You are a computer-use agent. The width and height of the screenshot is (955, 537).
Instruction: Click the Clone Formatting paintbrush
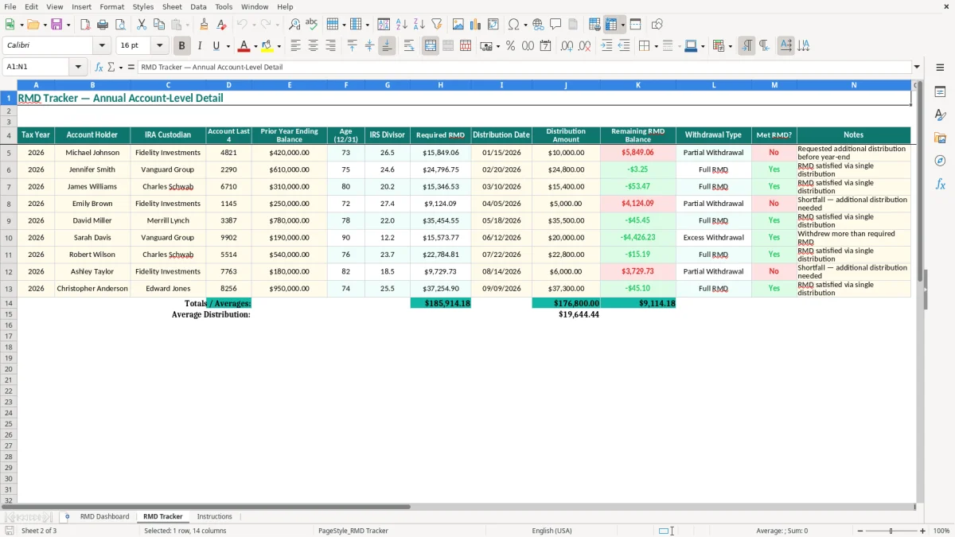205,25
